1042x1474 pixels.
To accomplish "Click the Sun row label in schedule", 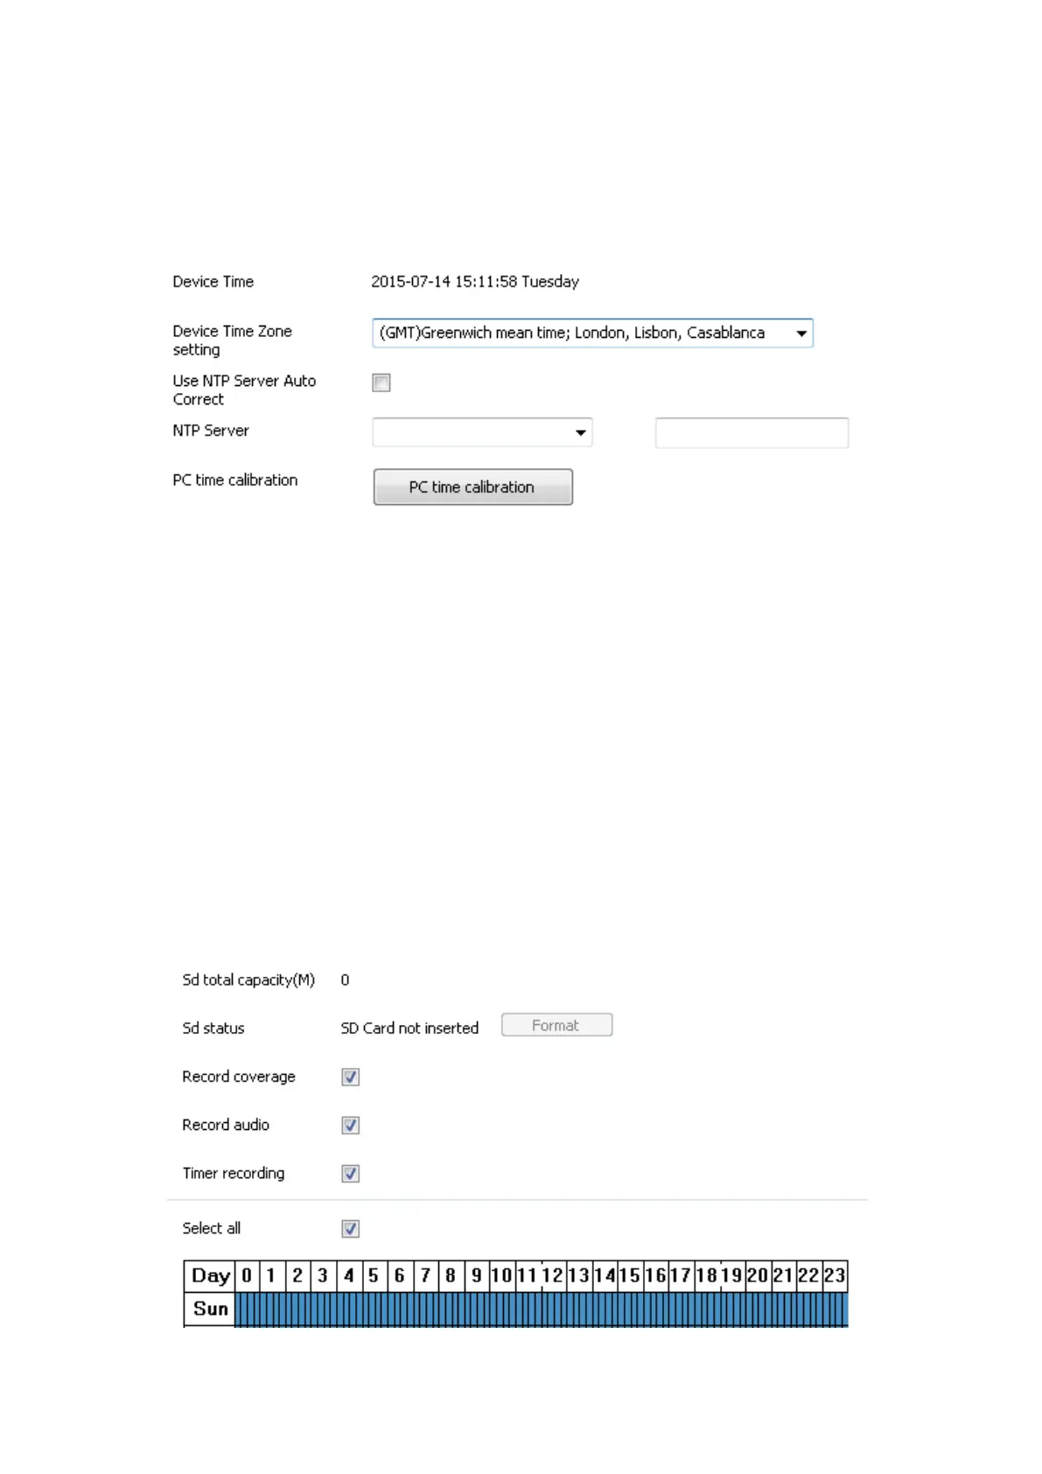I will (x=210, y=1309).
